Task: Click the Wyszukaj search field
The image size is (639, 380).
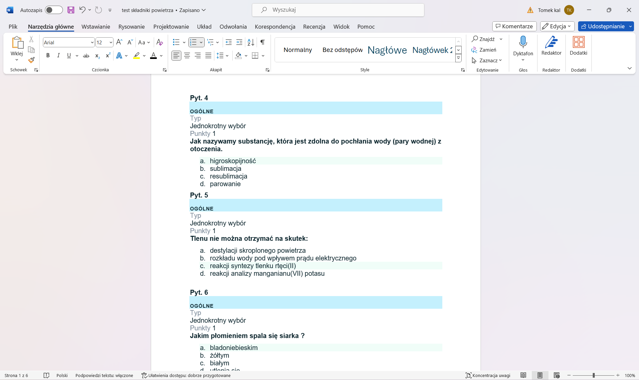Action: tap(338, 10)
